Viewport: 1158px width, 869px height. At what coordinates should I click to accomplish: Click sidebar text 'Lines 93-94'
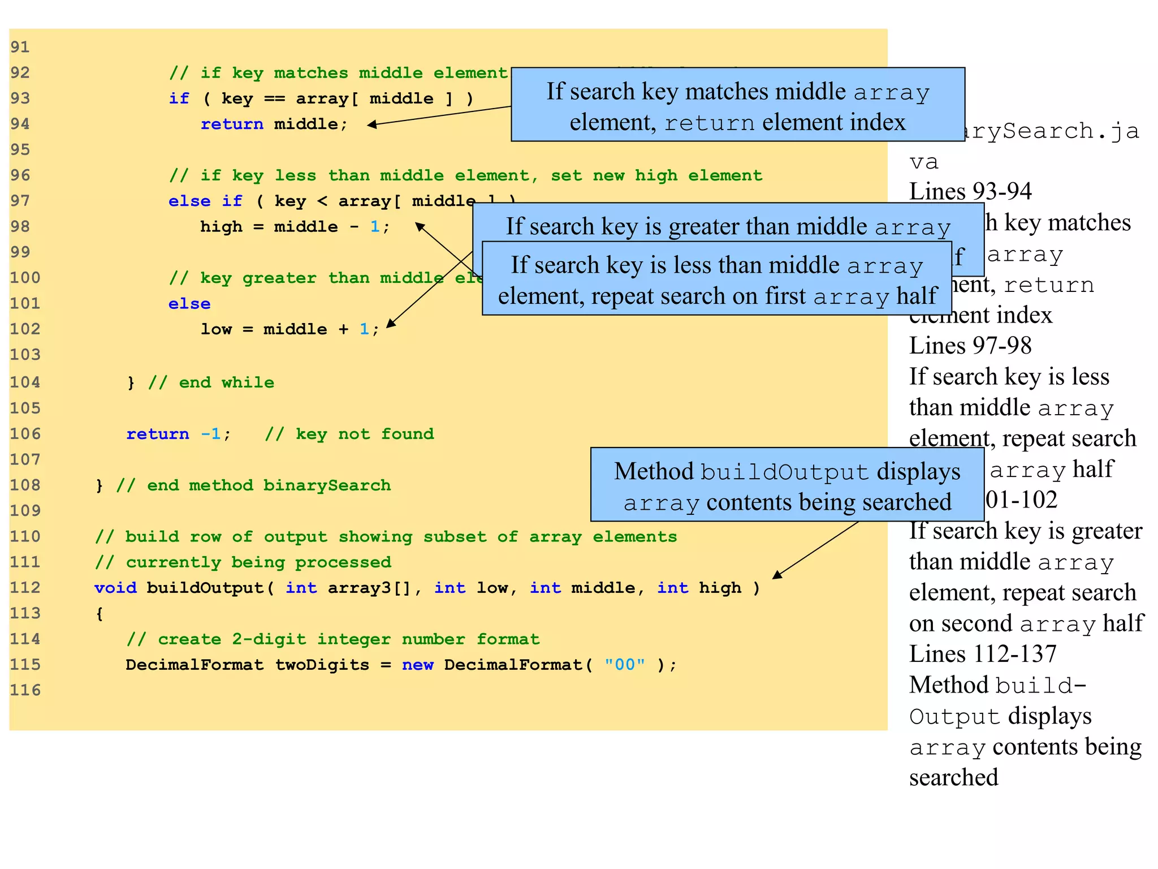970,191
